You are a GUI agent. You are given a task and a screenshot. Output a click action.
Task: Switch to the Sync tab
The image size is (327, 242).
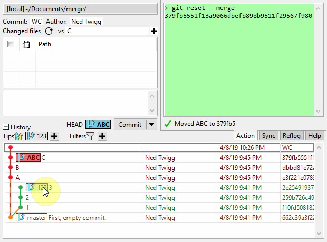(268, 136)
